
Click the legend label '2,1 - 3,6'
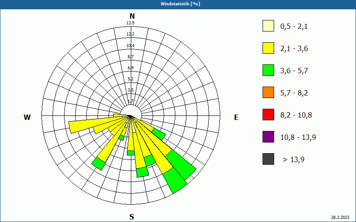coord(294,49)
